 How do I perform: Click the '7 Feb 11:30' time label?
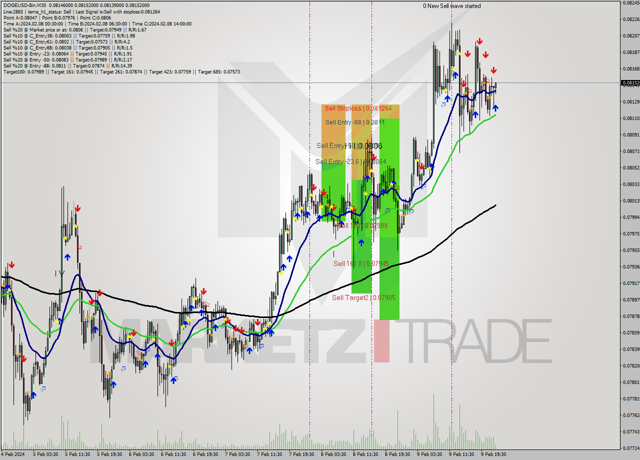pos(269,454)
